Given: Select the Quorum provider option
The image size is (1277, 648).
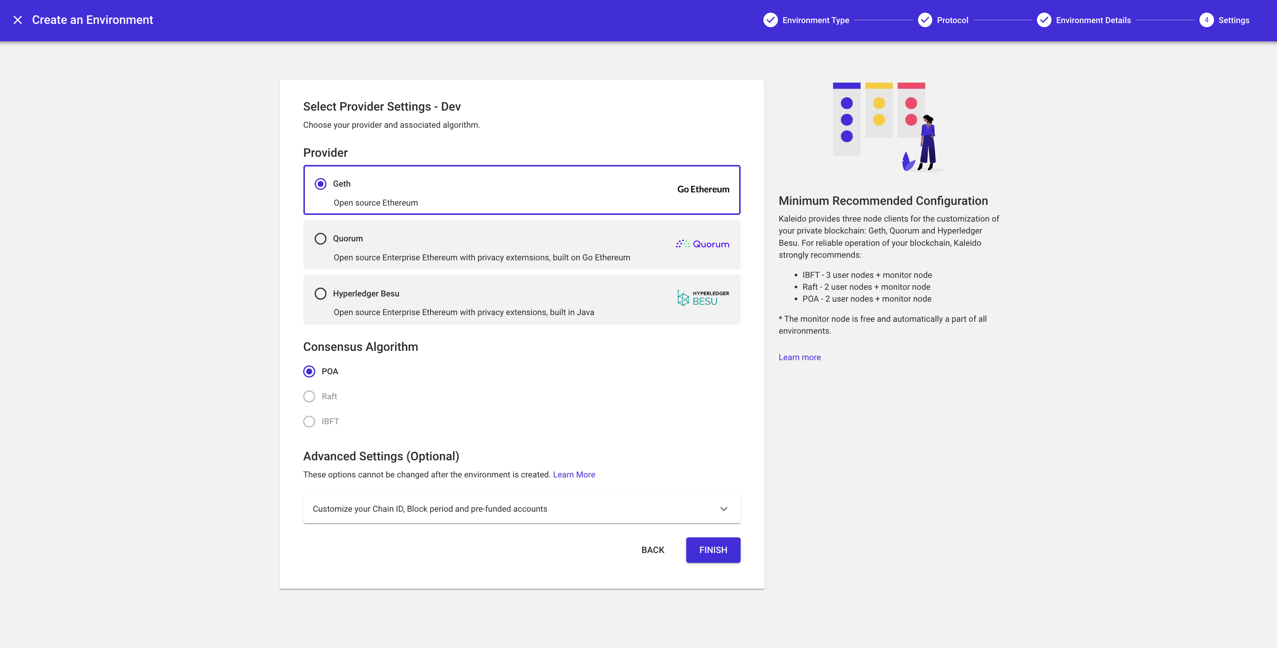Looking at the screenshot, I should coord(320,239).
